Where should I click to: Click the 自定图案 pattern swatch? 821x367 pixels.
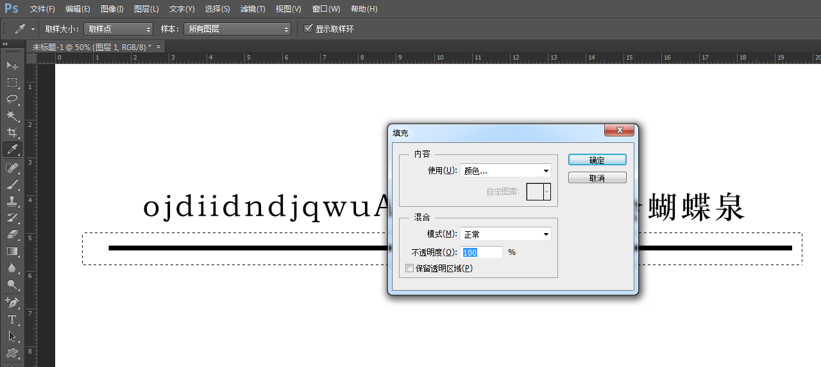(x=535, y=192)
